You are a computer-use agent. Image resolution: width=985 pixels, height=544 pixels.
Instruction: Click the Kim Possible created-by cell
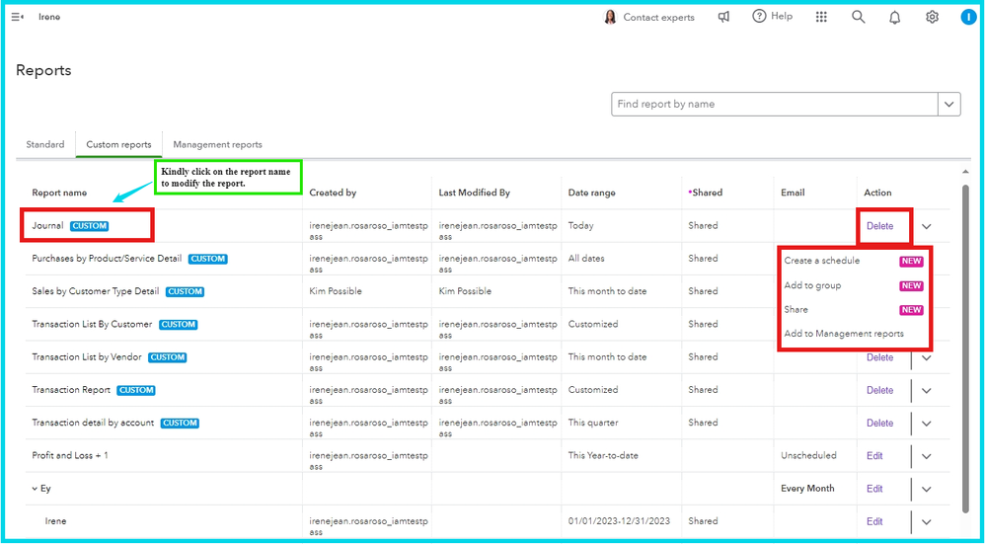click(x=337, y=291)
